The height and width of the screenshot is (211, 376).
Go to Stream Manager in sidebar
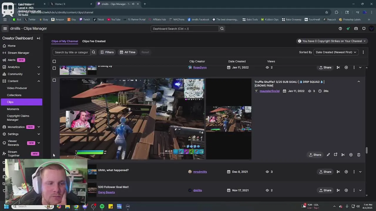click(x=19, y=53)
